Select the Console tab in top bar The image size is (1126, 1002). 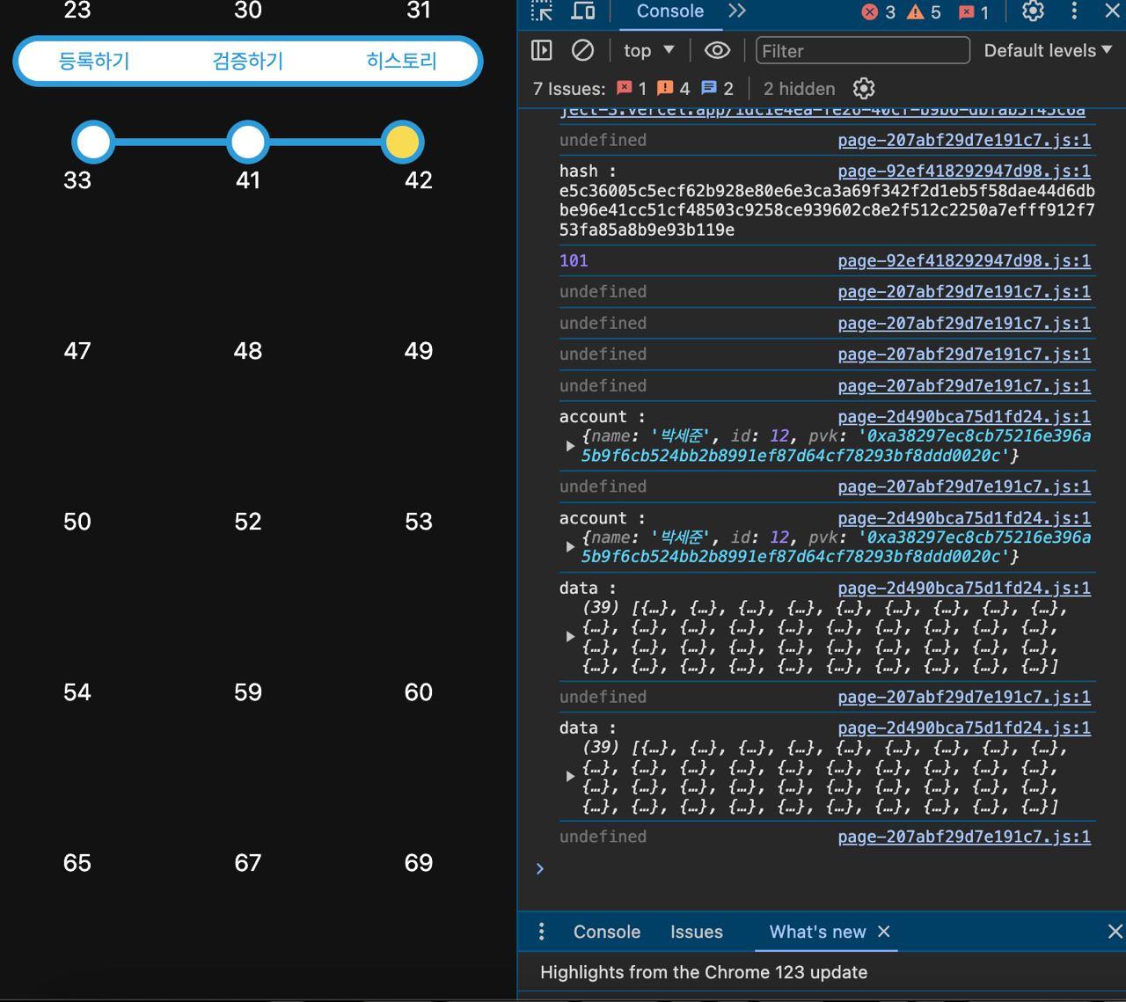click(x=669, y=11)
